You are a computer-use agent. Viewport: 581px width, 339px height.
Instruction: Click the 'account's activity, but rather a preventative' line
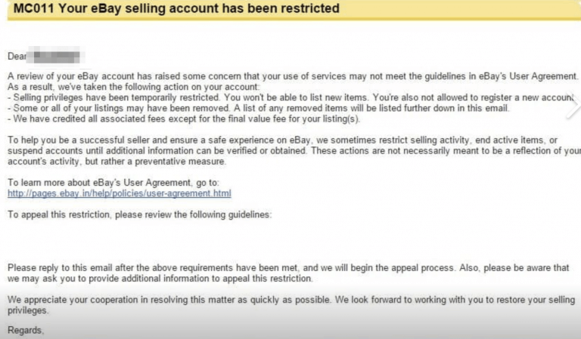pyautogui.click(x=117, y=162)
